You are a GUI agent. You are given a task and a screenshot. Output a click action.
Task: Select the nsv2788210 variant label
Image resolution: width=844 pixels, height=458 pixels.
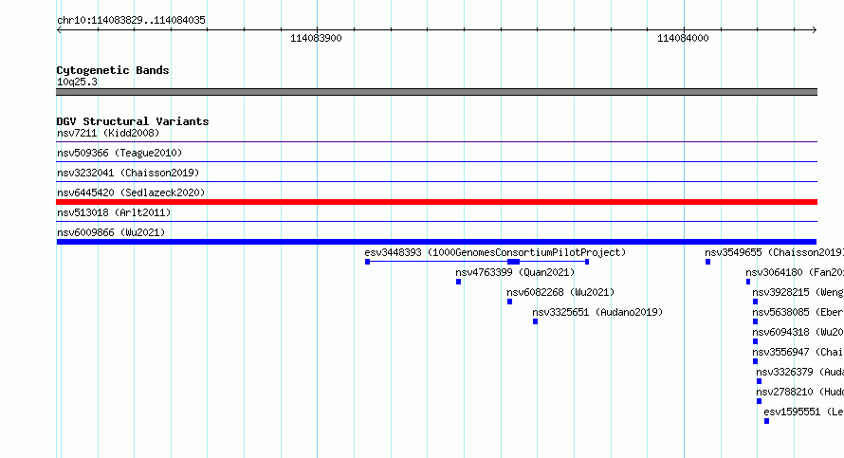pyautogui.click(x=799, y=392)
